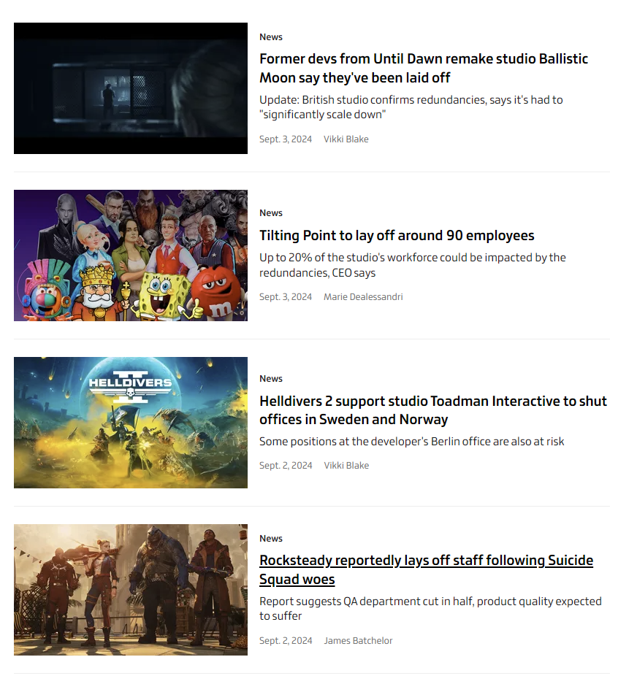Open the Tilting Point layoffs headline

point(397,236)
